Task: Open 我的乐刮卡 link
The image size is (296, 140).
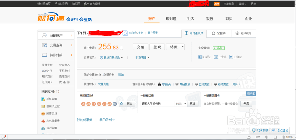Action: click(x=107, y=120)
